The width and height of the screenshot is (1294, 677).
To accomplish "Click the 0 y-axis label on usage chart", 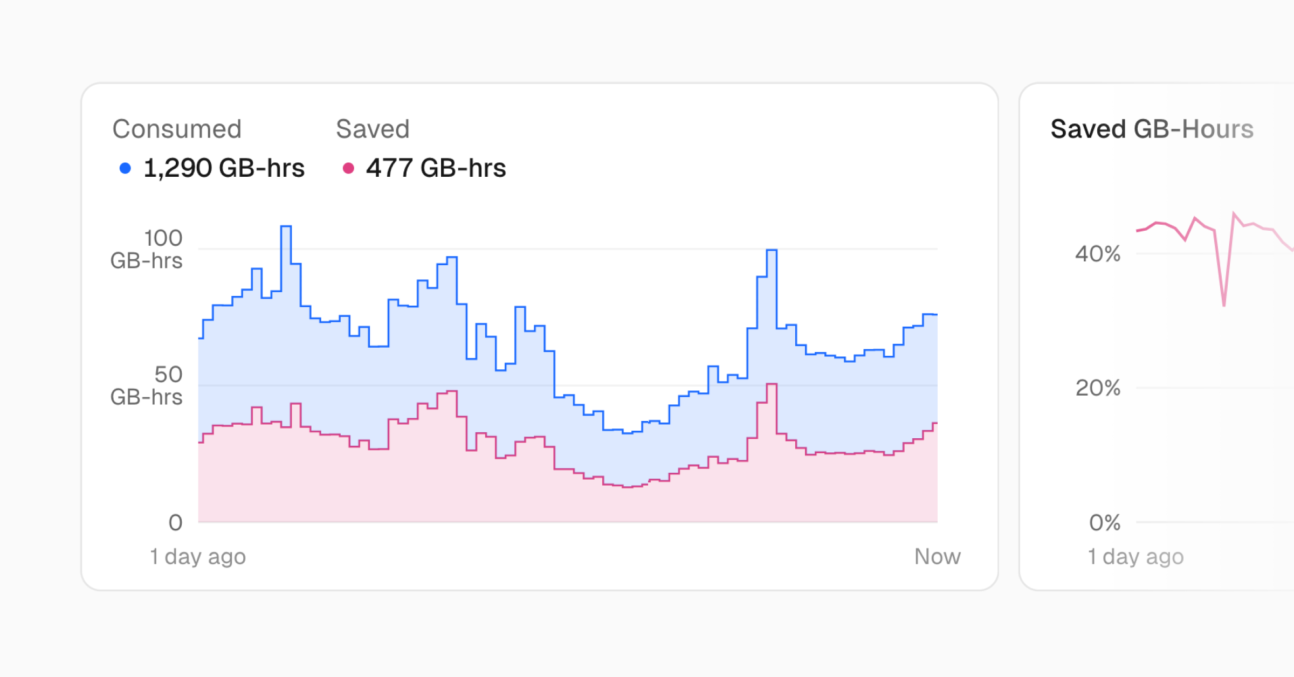I will [175, 522].
